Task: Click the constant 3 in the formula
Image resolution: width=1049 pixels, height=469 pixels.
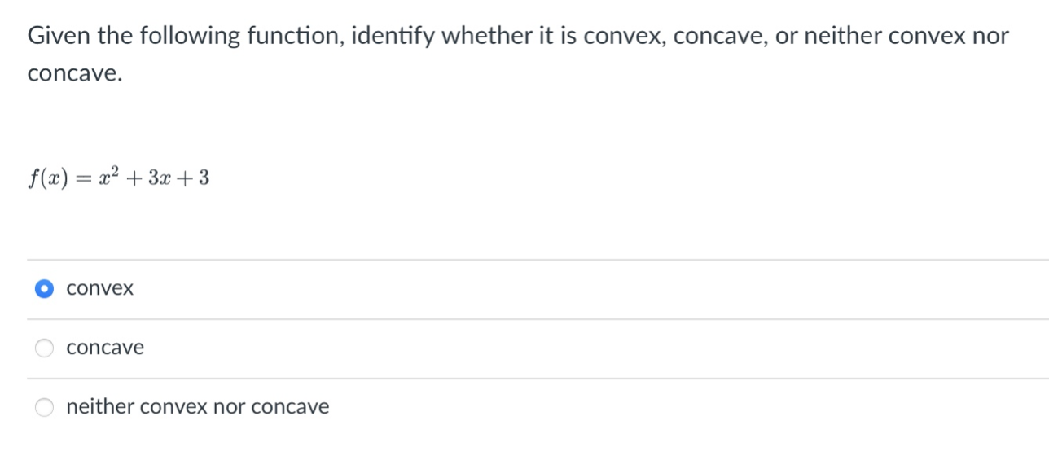Action: coord(203,178)
